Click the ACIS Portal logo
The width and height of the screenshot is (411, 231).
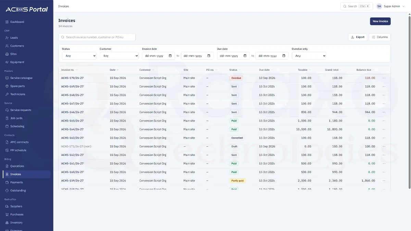tap(27, 9)
